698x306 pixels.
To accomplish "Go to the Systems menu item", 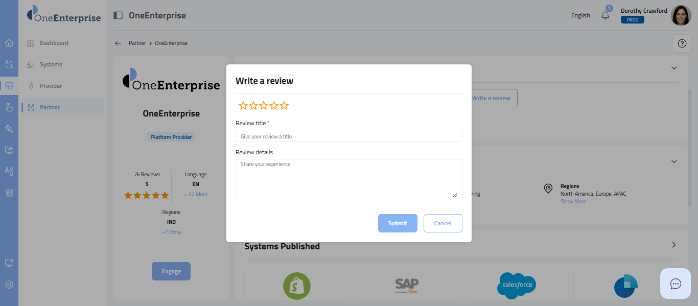I will tap(51, 64).
